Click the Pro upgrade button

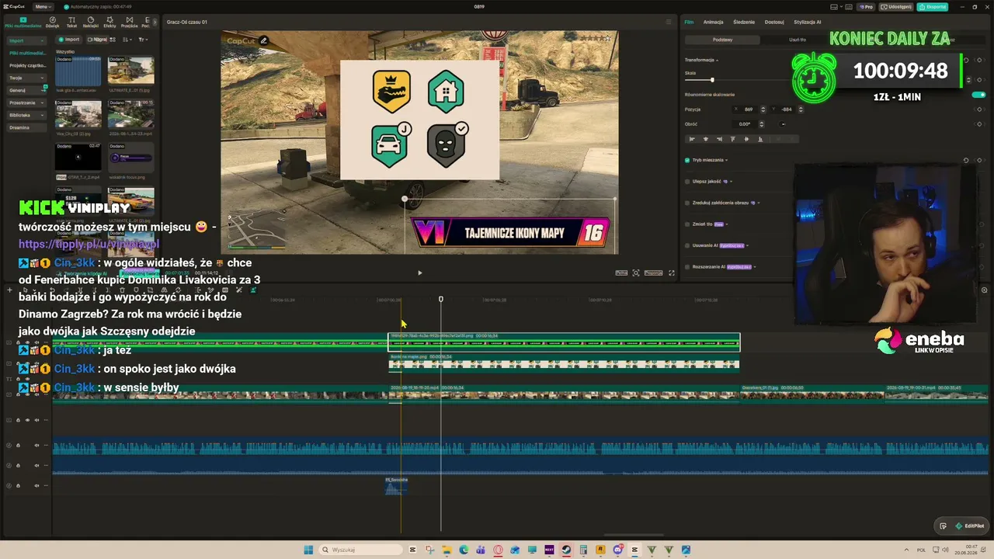coord(866,7)
